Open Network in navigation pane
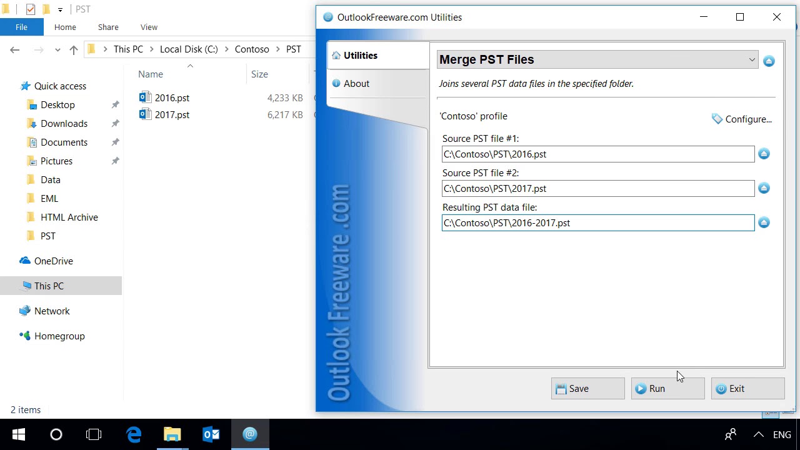This screenshot has width=800, height=450. (x=52, y=311)
